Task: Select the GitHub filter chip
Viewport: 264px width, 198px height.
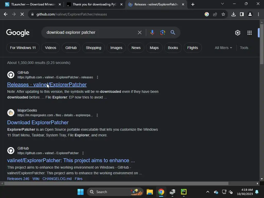Action: pos(71,48)
